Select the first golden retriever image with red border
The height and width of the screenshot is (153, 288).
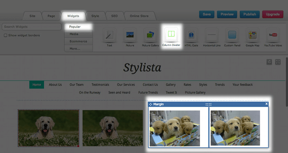(49, 128)
